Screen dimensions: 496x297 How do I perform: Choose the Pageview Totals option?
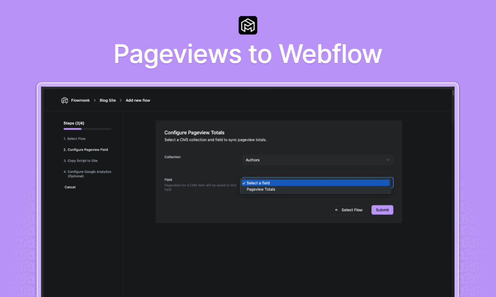pos(316,189)
